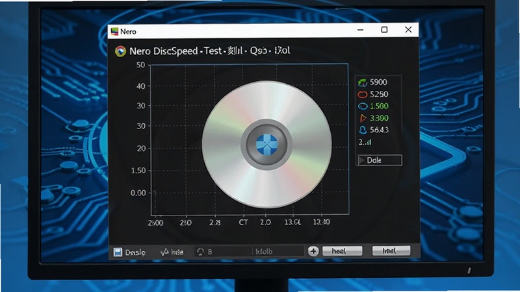
Task: Click the save disk icon in bottom bar
Action: pos(118,252)
